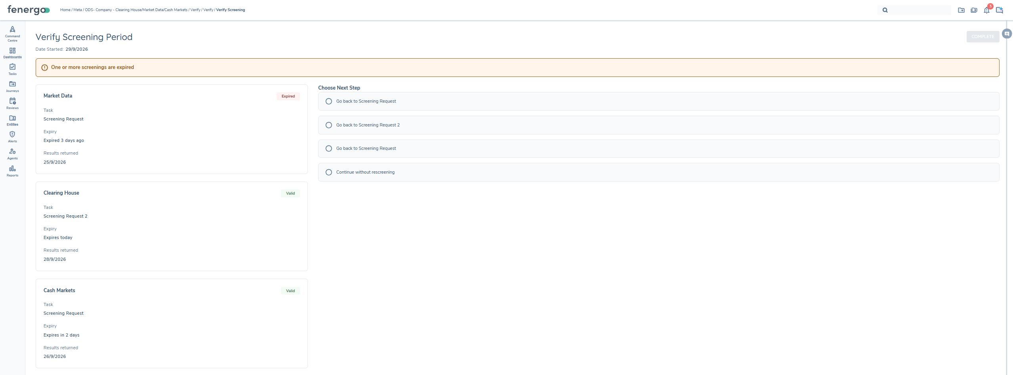Click results date 25/9/2026
Viewport: 1013px width, 375px height.
point(55,163)
